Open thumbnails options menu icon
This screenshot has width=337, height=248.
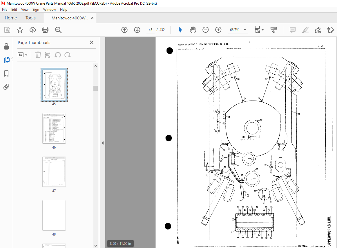pyautogui.click(x=23, y=55)
